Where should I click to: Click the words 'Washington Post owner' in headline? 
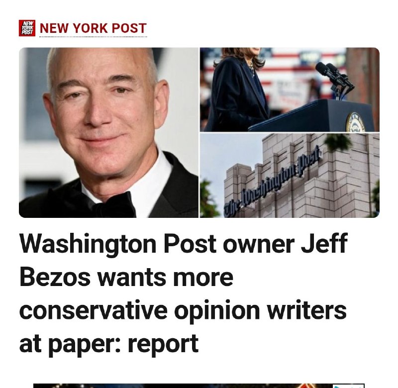pyautogui.click(x=157, y=243)
